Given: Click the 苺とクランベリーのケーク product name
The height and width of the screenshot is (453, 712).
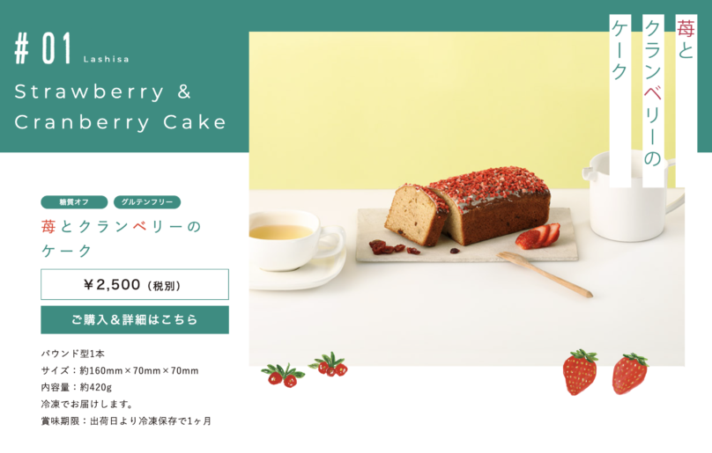Looking at the screenshot, I should point(121,238).
